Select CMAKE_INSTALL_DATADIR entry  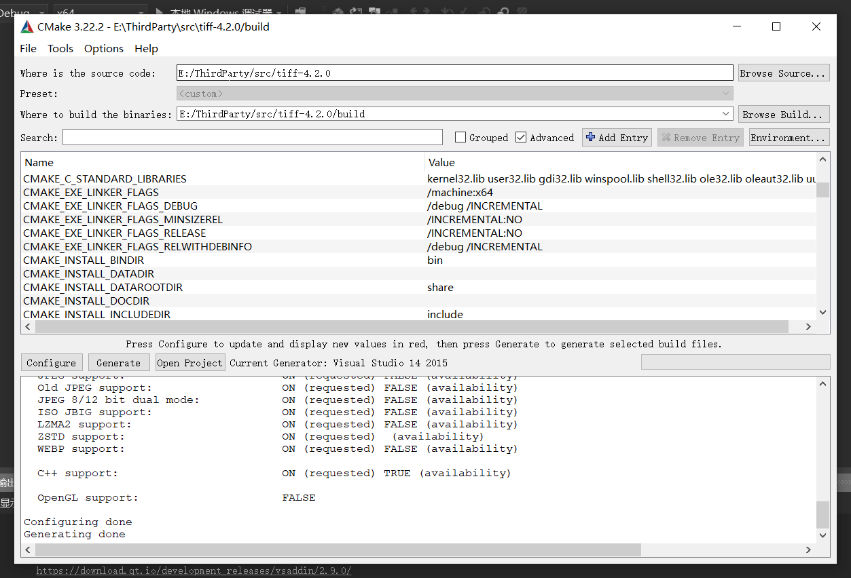pyautogui.click(x=89, y=273)
